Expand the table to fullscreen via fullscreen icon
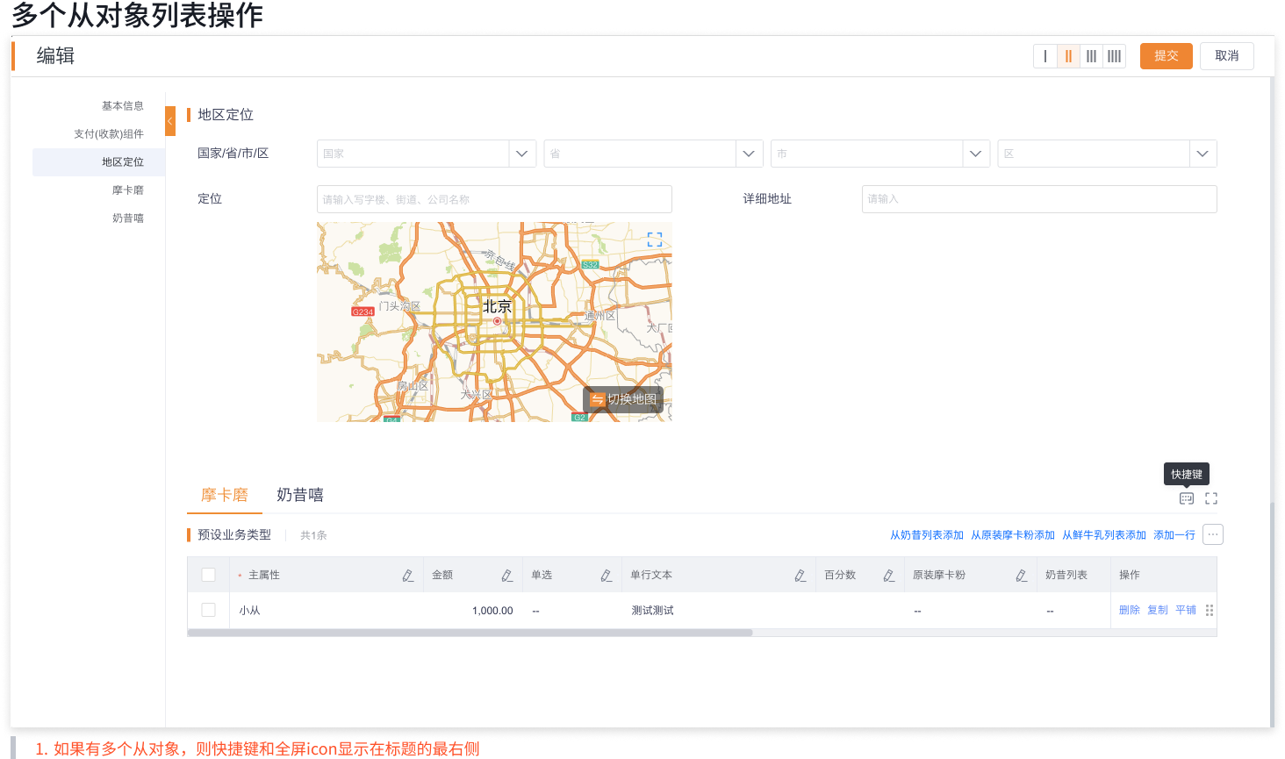The height and width of the screenshot is (759, 1285). (1211, 498)
